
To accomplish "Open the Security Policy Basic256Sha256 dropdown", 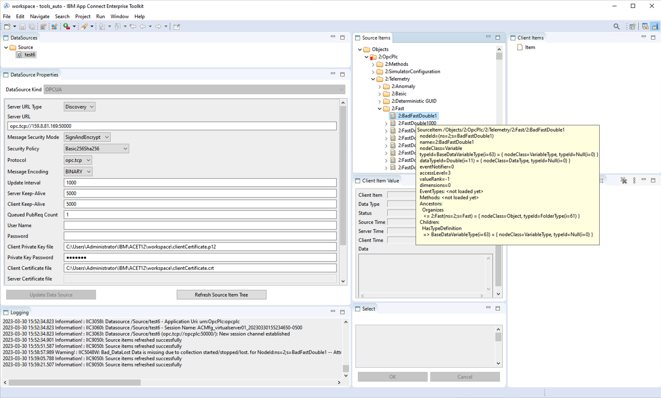I will pos(96,149).
